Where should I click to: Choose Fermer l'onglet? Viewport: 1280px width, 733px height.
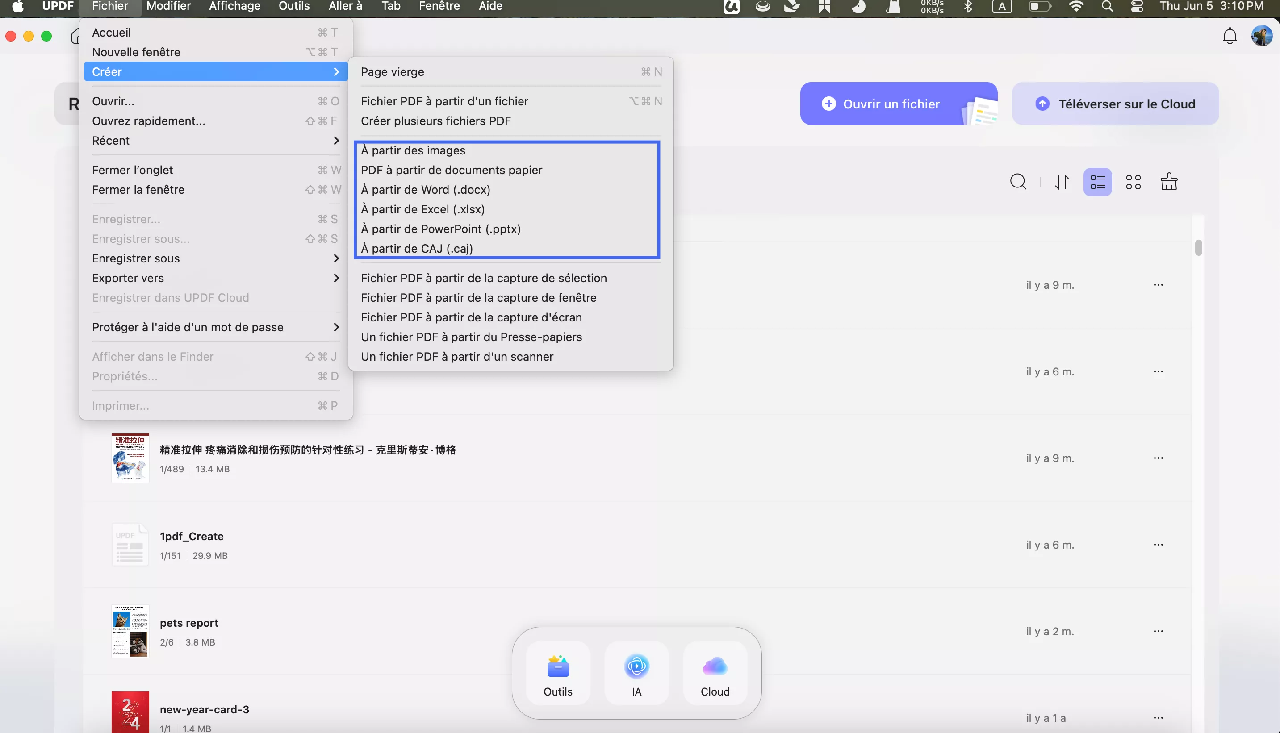point(216,170)
